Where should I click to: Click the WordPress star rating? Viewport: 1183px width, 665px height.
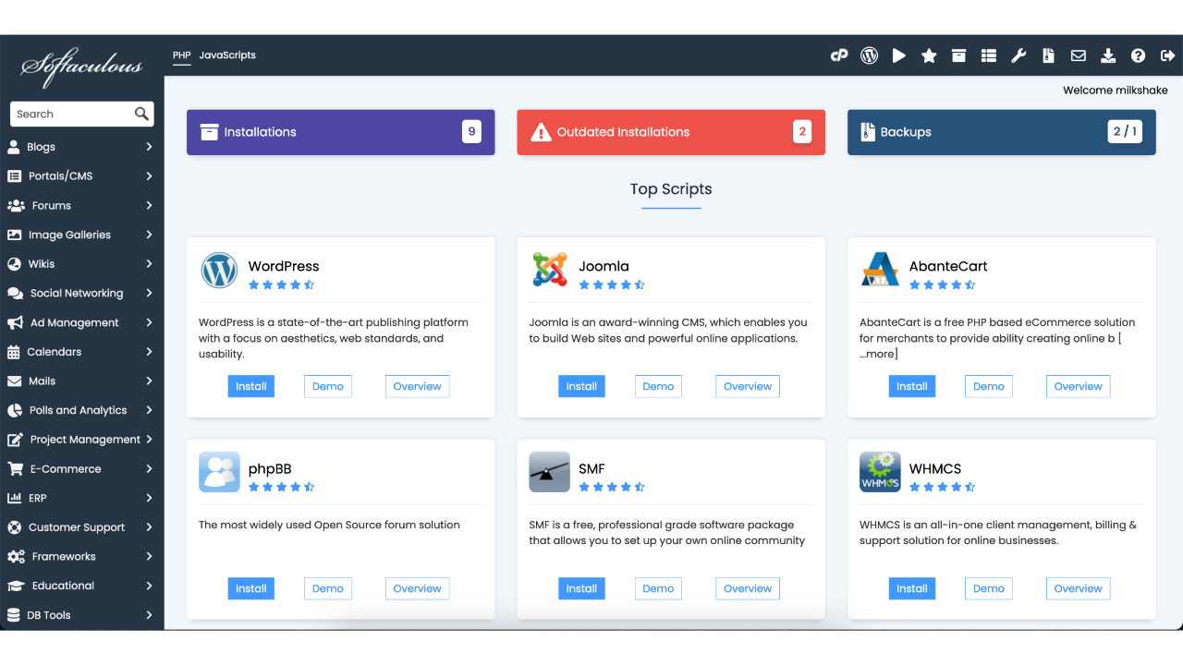[282, 285]
